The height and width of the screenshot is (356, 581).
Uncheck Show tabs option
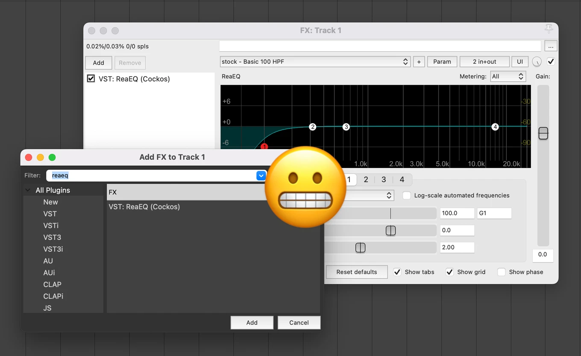tap(397, 272)
